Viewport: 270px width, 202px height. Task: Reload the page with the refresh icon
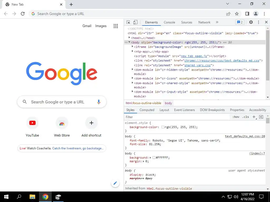23,14
